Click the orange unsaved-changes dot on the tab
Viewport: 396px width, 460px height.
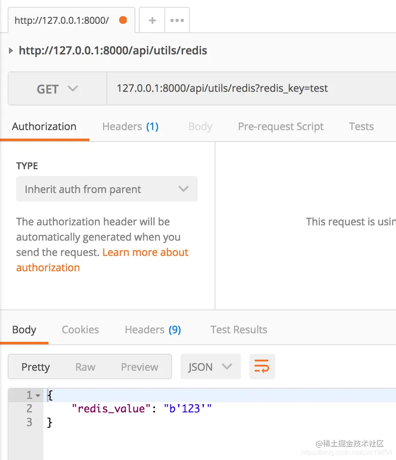[123, 20]
